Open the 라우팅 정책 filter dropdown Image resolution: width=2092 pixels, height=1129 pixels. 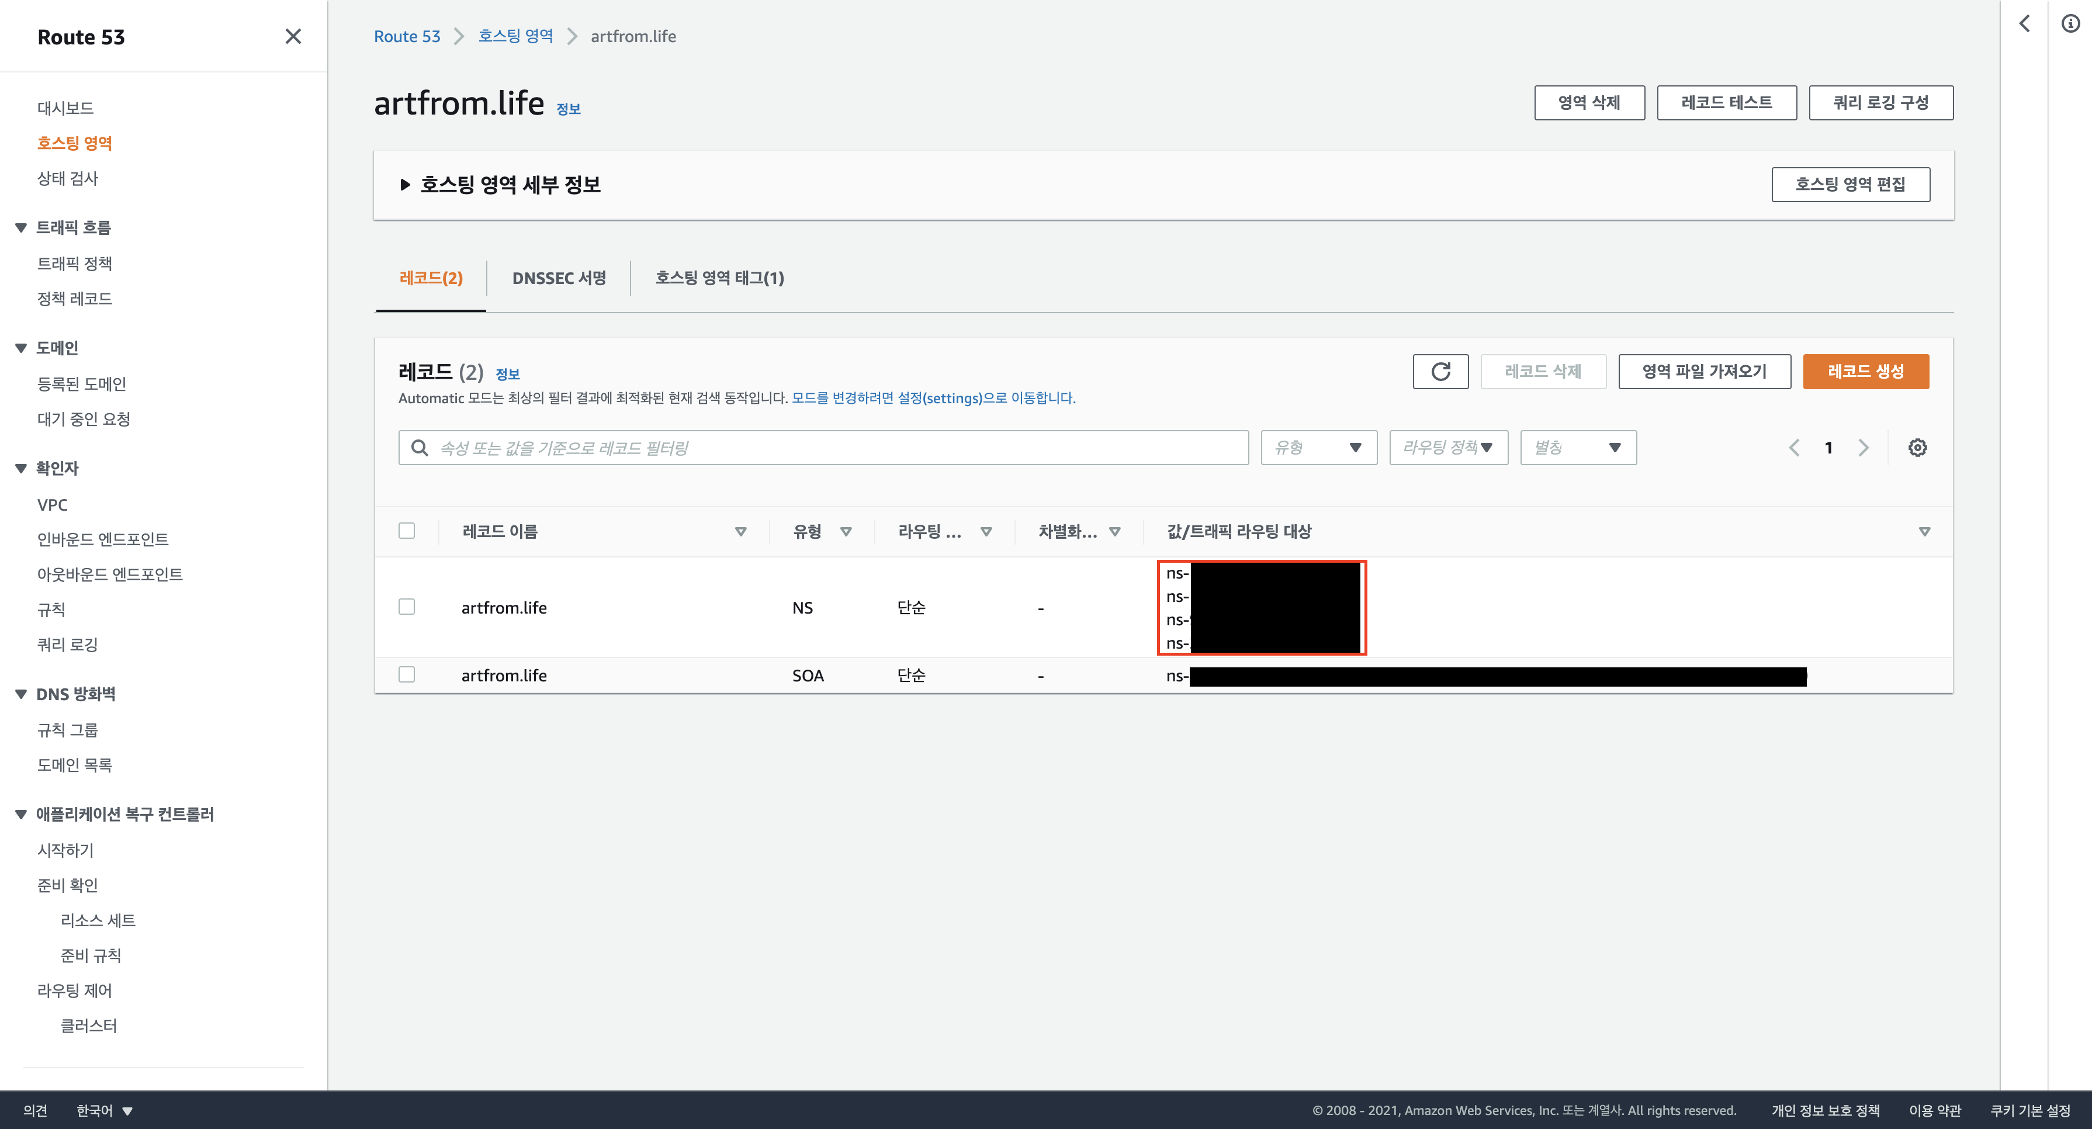pos(1448,448)
